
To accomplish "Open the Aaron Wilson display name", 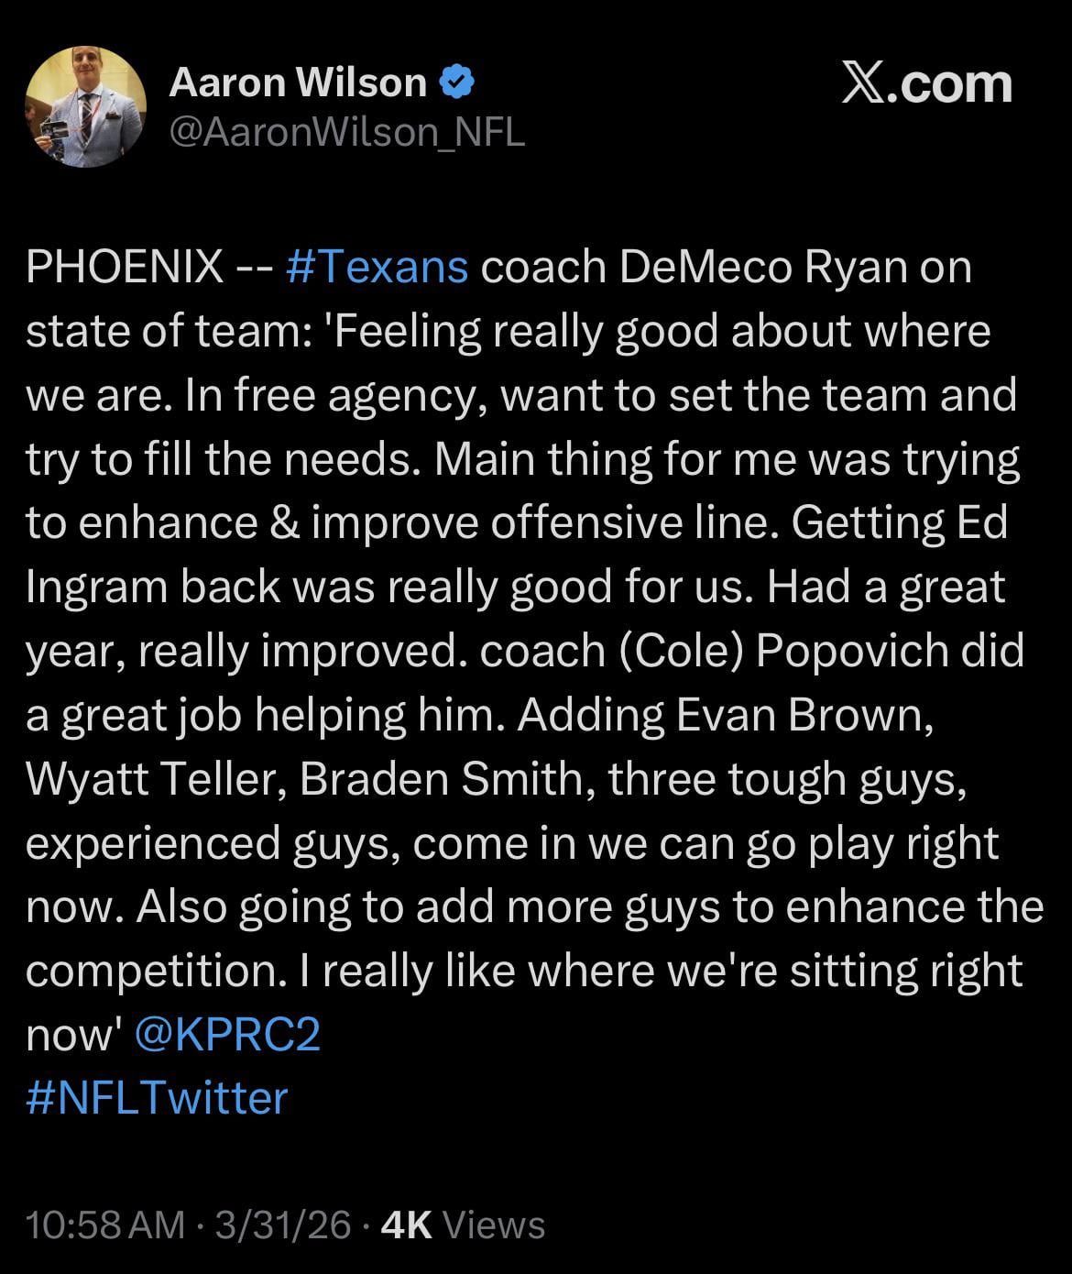I will [x=298, y=83].
